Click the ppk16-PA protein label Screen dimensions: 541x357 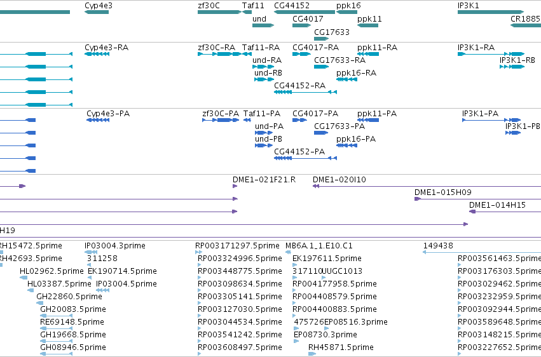point(356,139)
